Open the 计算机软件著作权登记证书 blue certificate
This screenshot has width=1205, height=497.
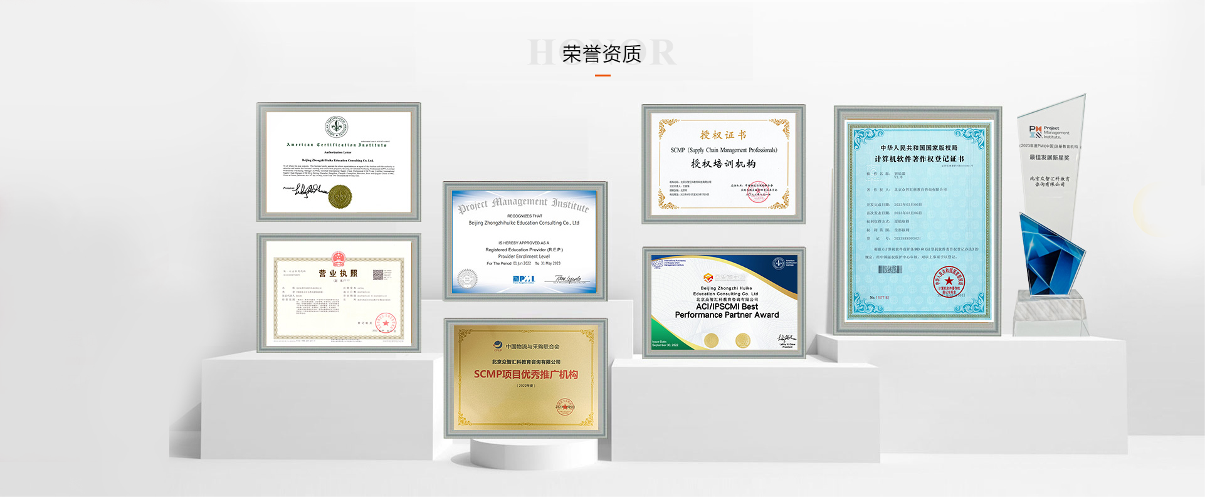917,221
